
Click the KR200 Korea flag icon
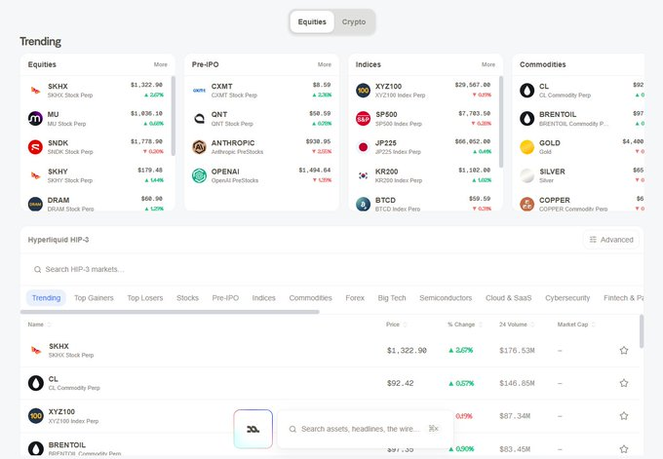[364, 175]
